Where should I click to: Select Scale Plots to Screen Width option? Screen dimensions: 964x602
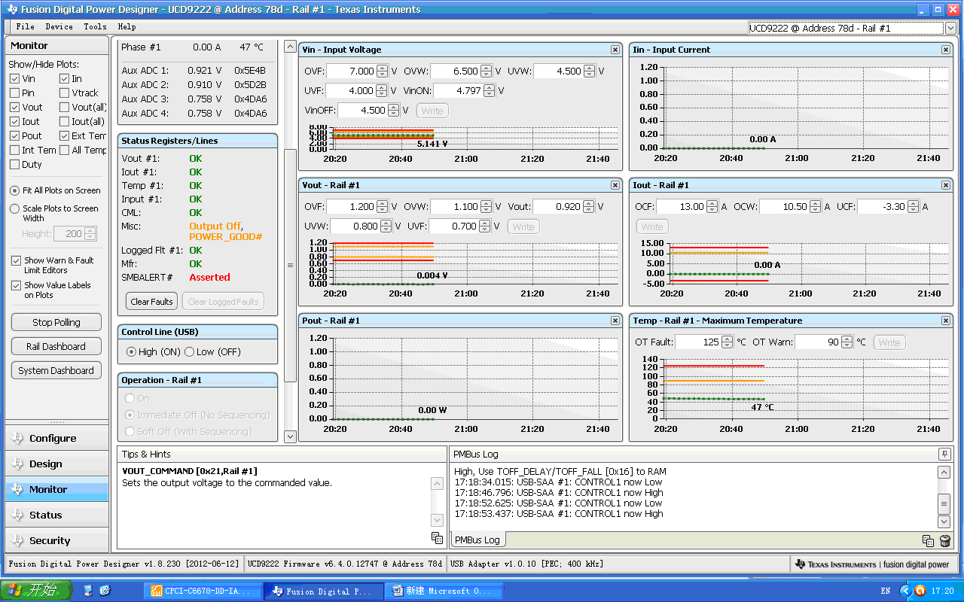(15, 208)
